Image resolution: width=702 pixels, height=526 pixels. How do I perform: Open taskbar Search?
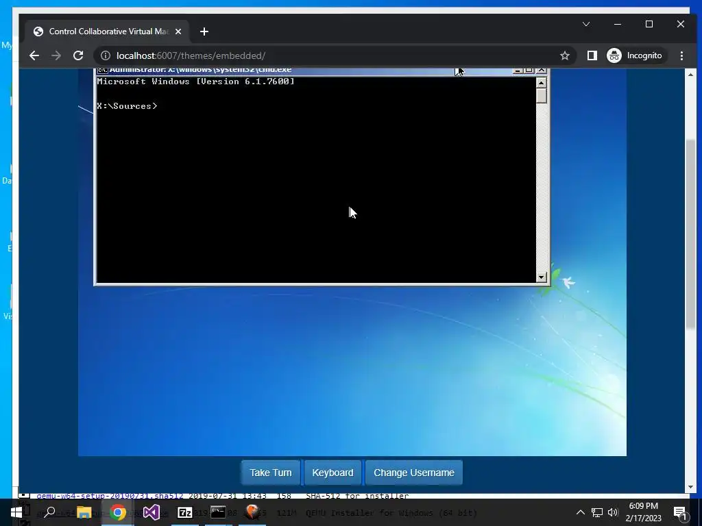(x=49, y=512)
